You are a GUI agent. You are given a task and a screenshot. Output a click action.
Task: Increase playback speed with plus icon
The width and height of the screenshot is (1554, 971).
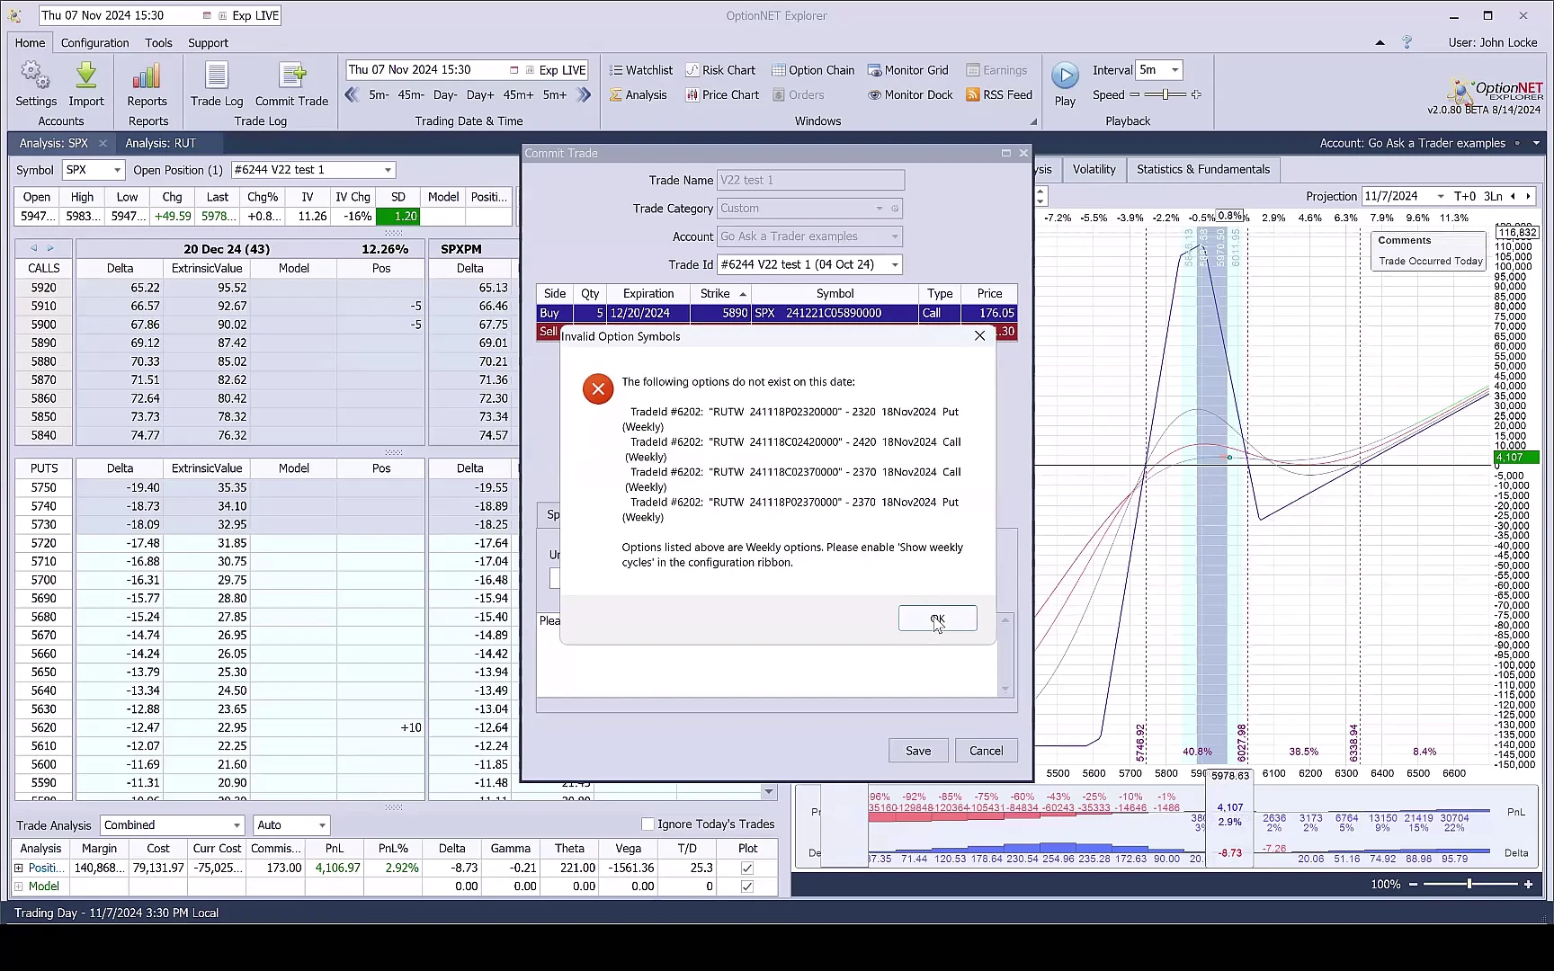[x=1196, y=94]
